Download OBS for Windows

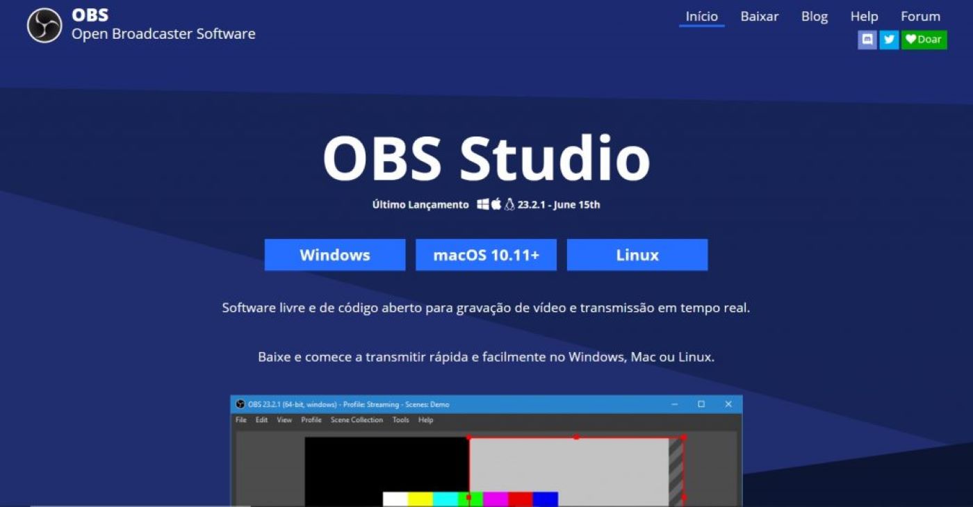click(335, 255)
